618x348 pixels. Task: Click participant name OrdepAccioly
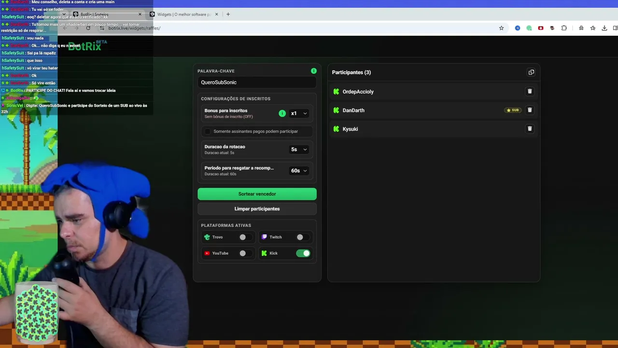tap(358, 92)
